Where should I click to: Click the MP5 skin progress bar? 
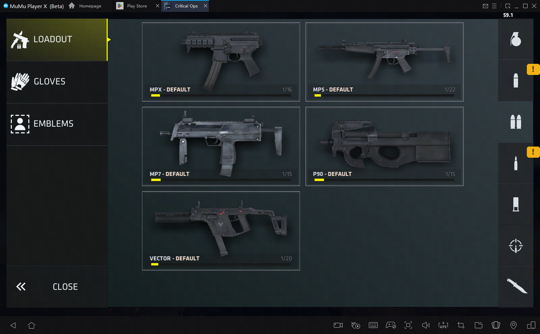(x=384, y=96)
